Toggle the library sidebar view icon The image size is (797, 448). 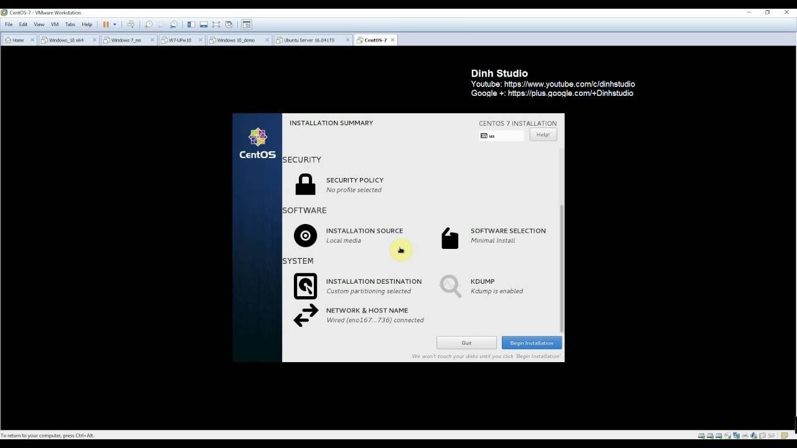coord(191,24)
